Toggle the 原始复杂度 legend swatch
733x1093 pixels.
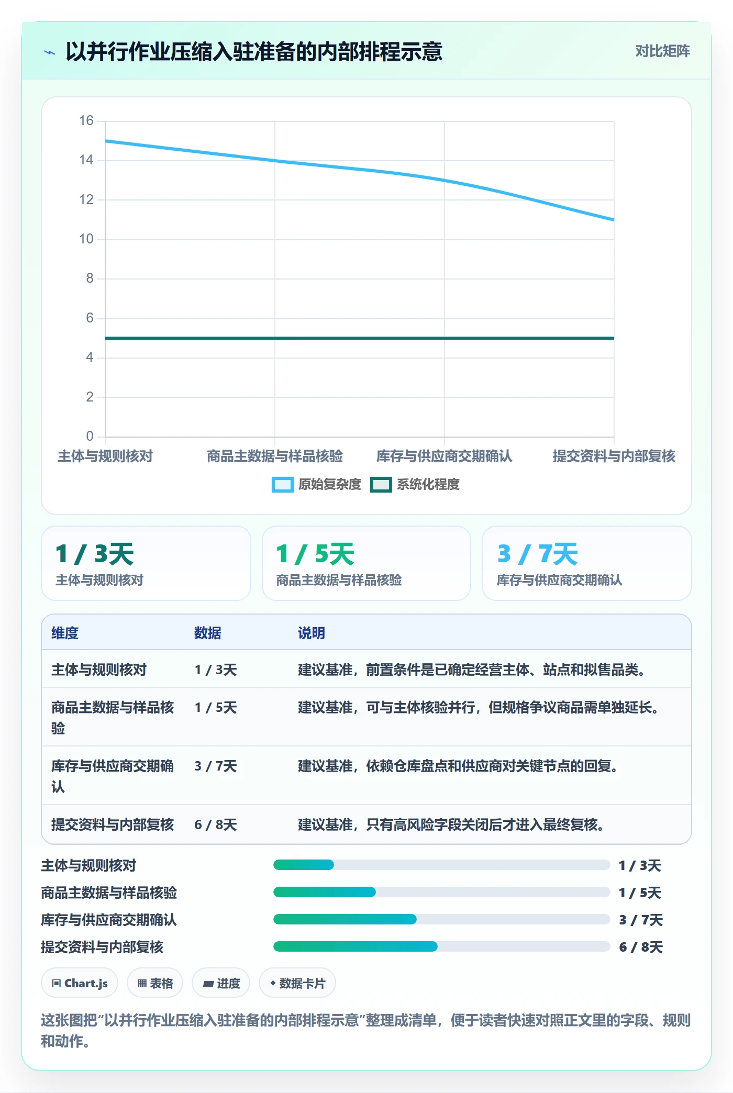[x=283, y=485]
